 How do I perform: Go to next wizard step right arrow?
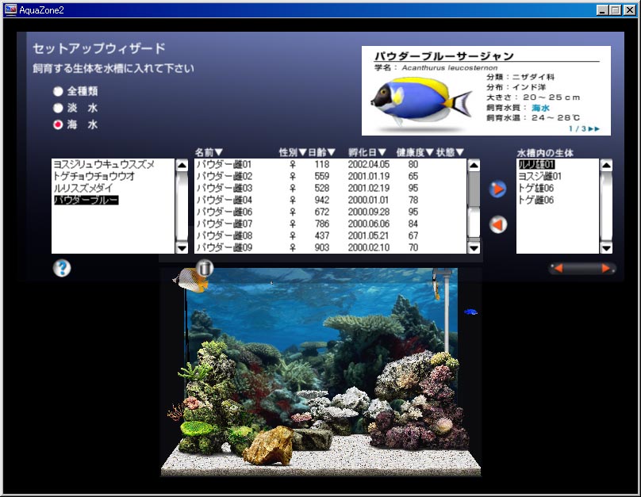pos(606,268)
